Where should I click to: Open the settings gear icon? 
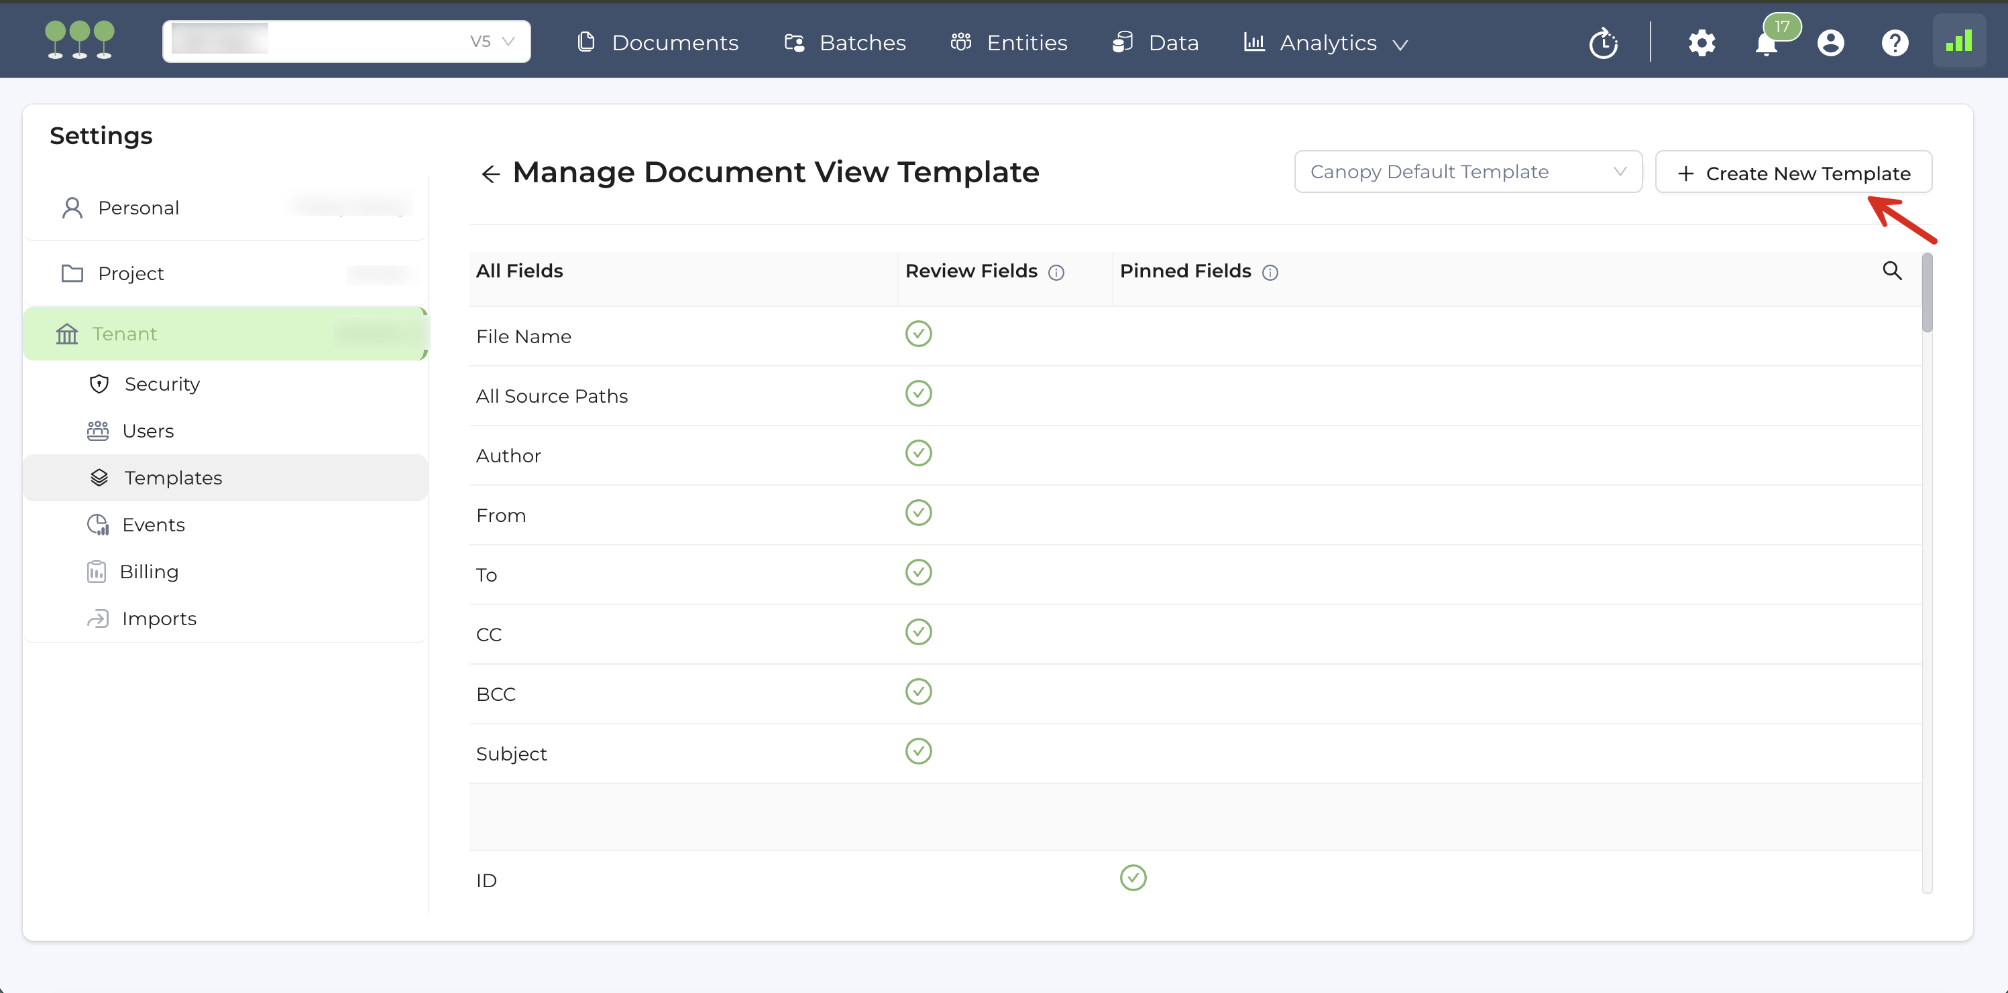click(x=1702, y=43)
